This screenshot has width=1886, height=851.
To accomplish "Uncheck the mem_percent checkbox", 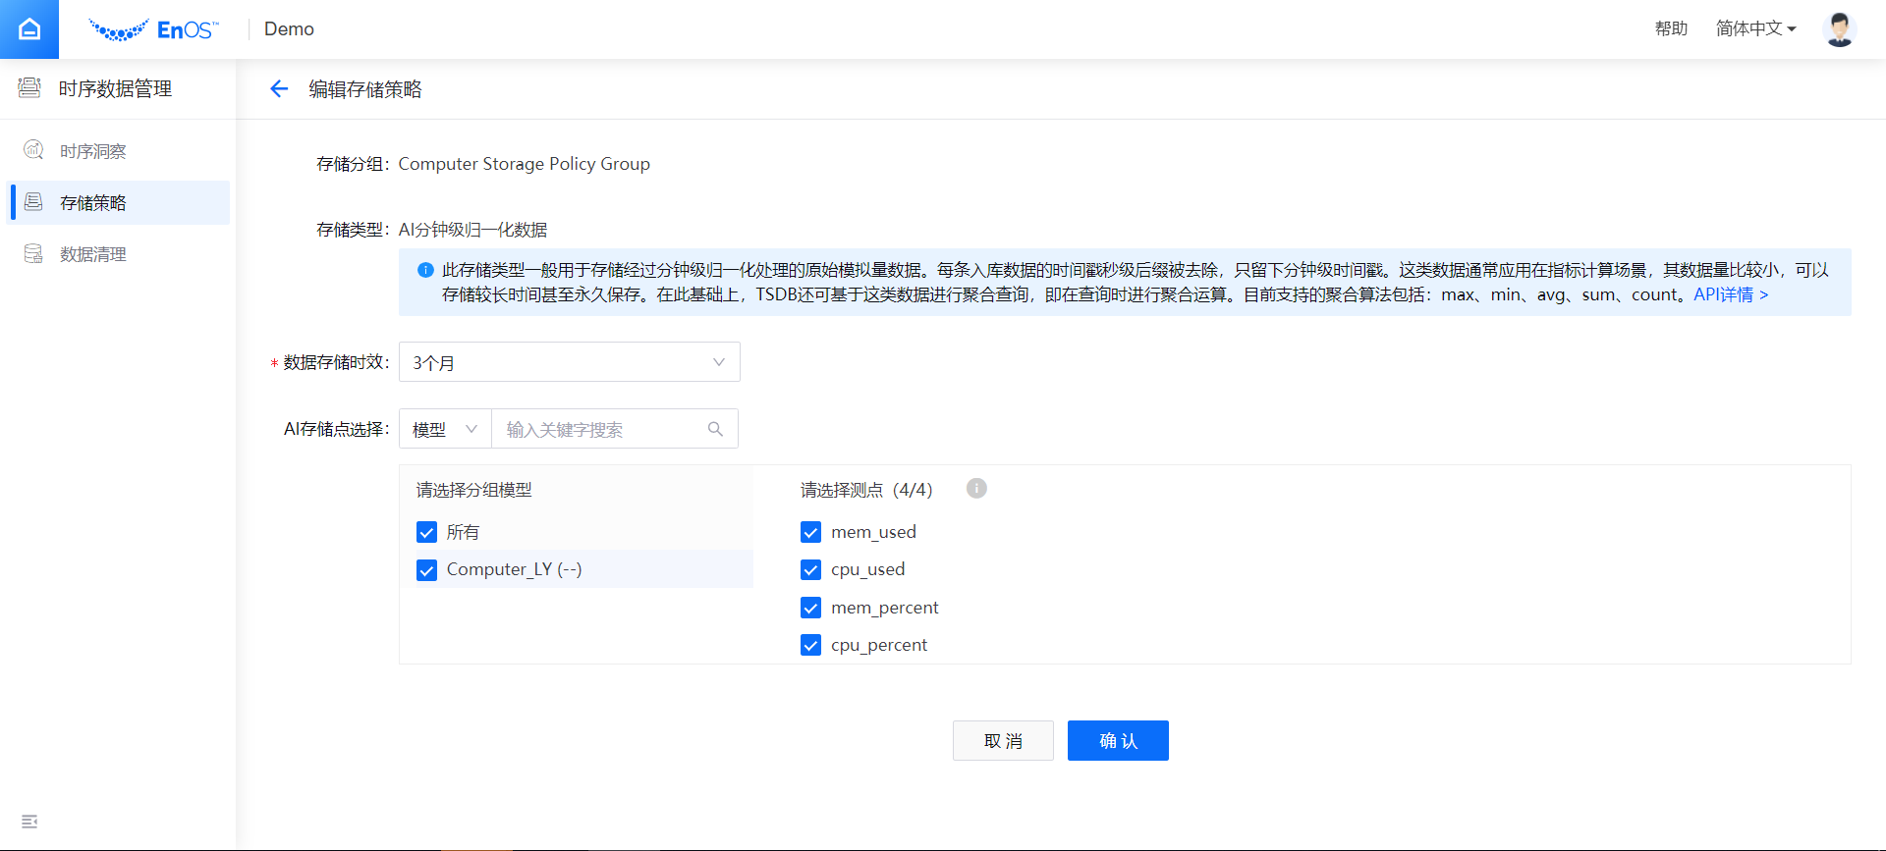I will (x=810, y=608).
